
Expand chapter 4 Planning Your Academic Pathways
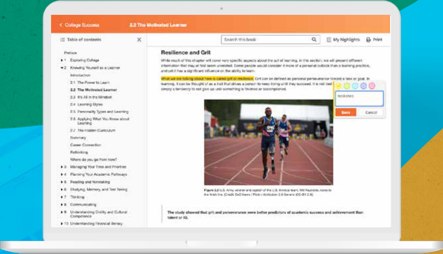62,174
